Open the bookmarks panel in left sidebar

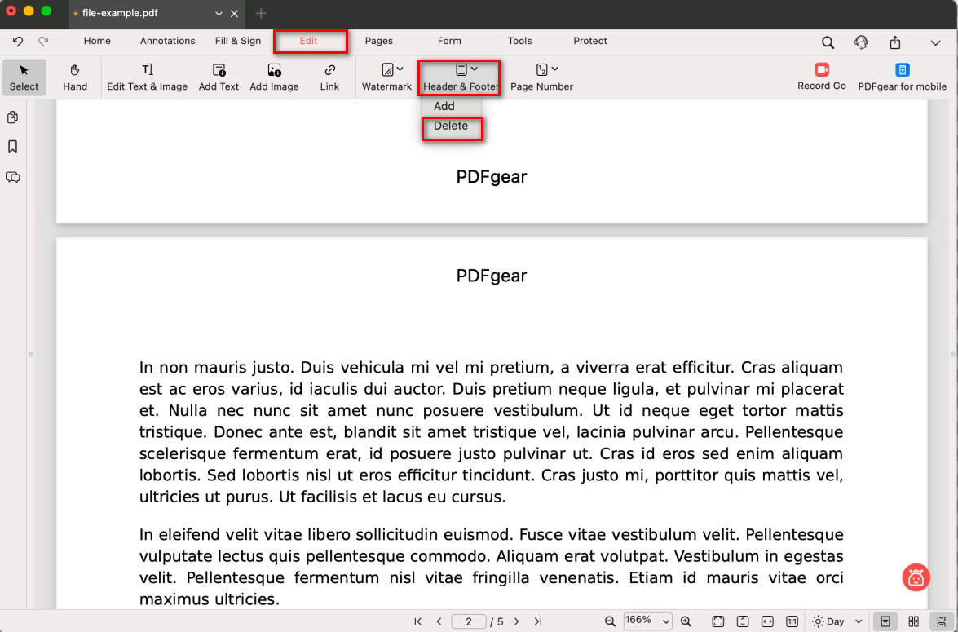13,147
